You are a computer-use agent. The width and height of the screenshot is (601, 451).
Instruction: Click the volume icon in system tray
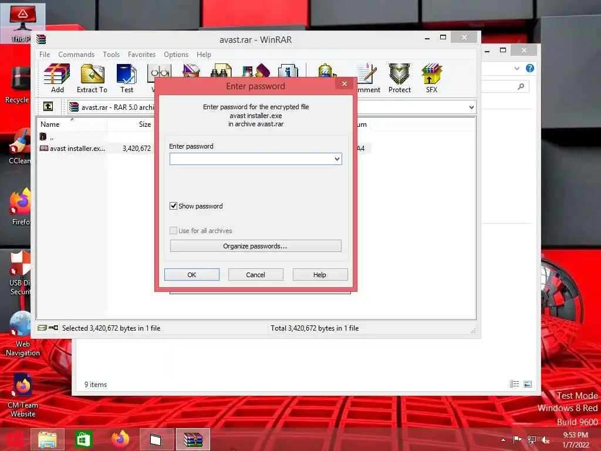[545, 439]
